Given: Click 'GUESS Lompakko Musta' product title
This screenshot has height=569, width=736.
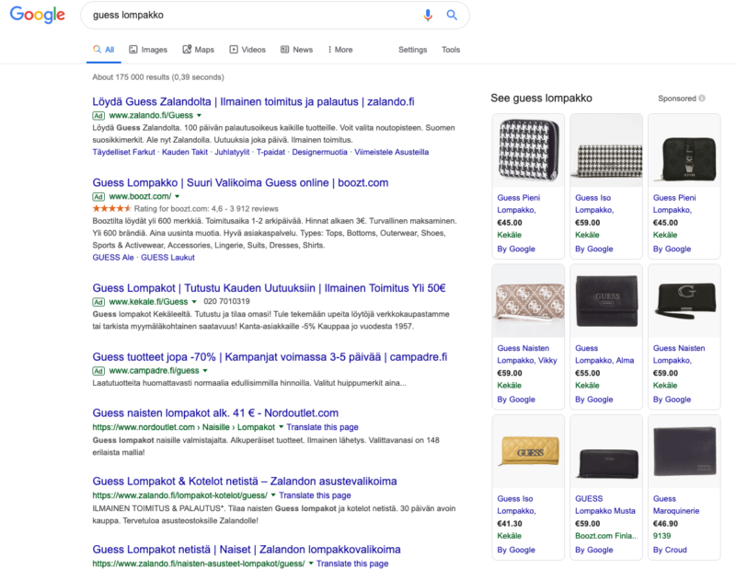Looking at the screenshot, I should pyautogui.click(x=605, y=505).
